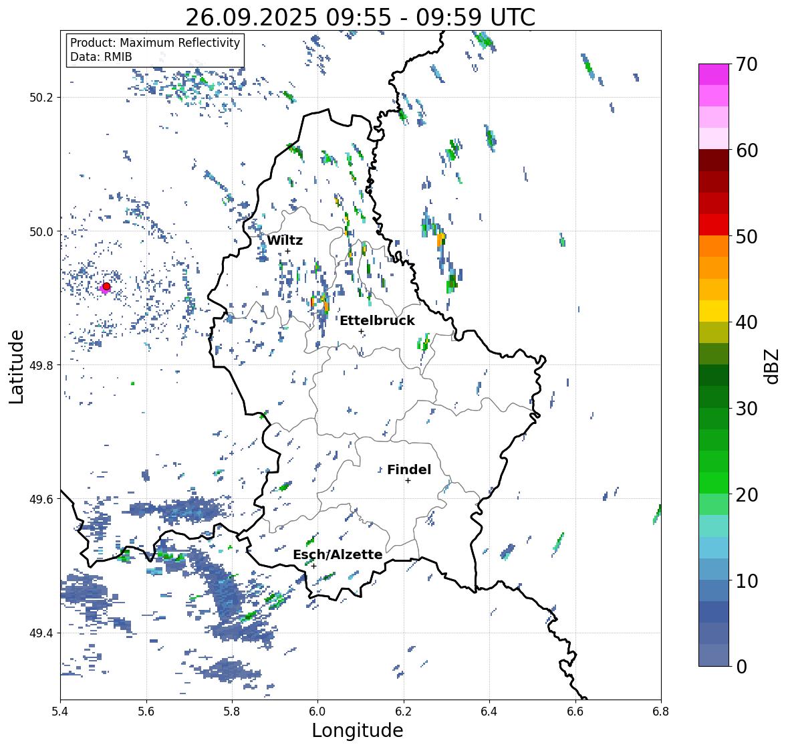Click the 'Product: Maximum Reflectivity' text
Screen dimensions: 788x747
click(155, 43)
